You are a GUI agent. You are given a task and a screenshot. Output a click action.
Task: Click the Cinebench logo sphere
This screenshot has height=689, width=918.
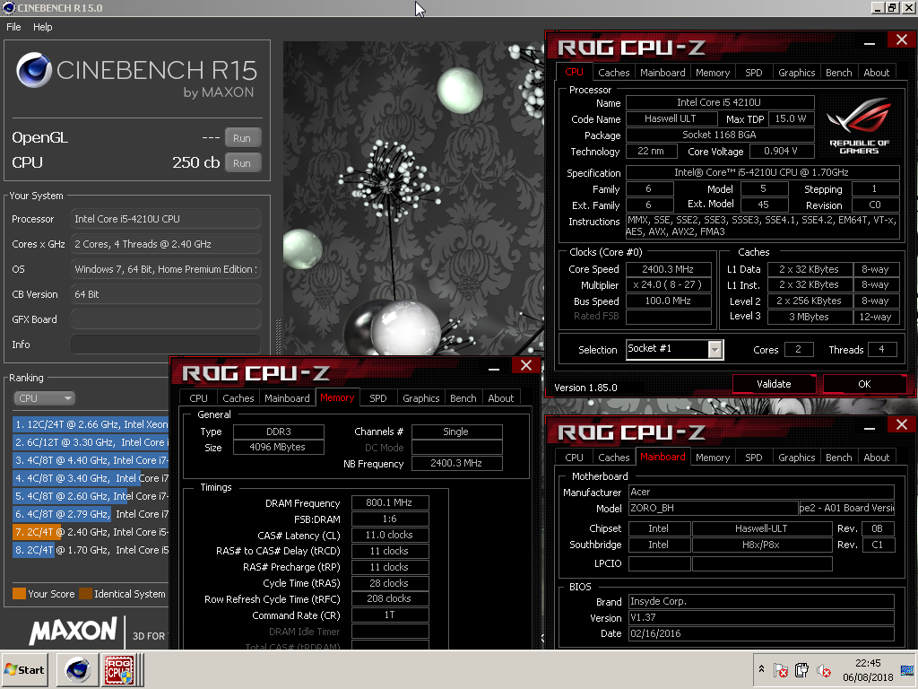34,70
